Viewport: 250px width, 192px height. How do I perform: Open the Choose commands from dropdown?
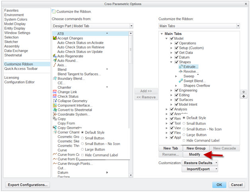[131, 26]
